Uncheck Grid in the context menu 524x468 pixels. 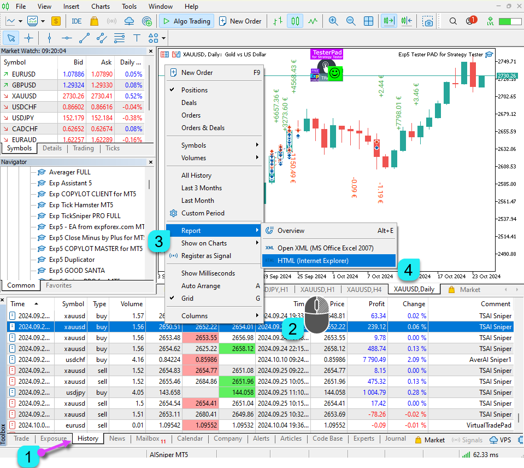187,299
